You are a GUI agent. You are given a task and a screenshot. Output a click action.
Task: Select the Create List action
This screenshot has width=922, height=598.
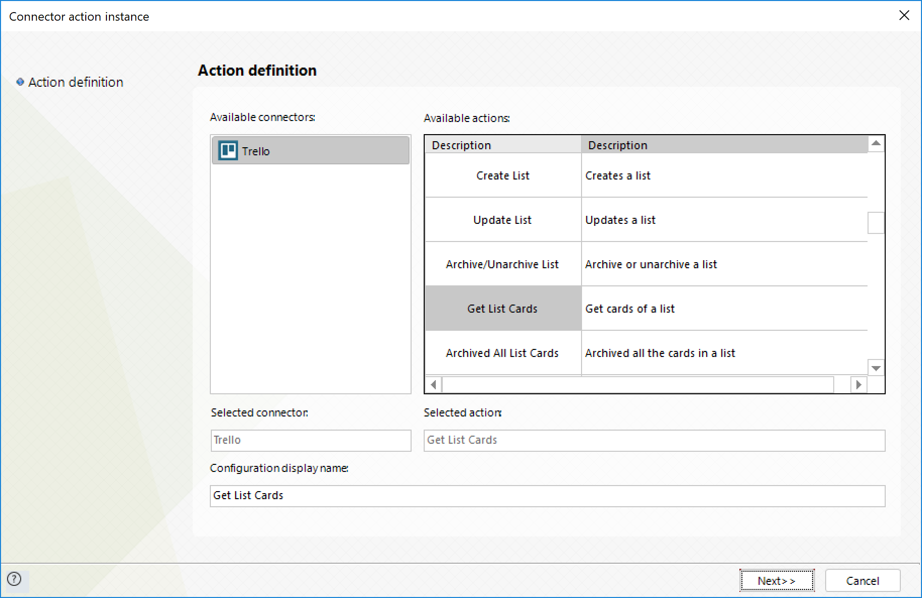point(503,175)
